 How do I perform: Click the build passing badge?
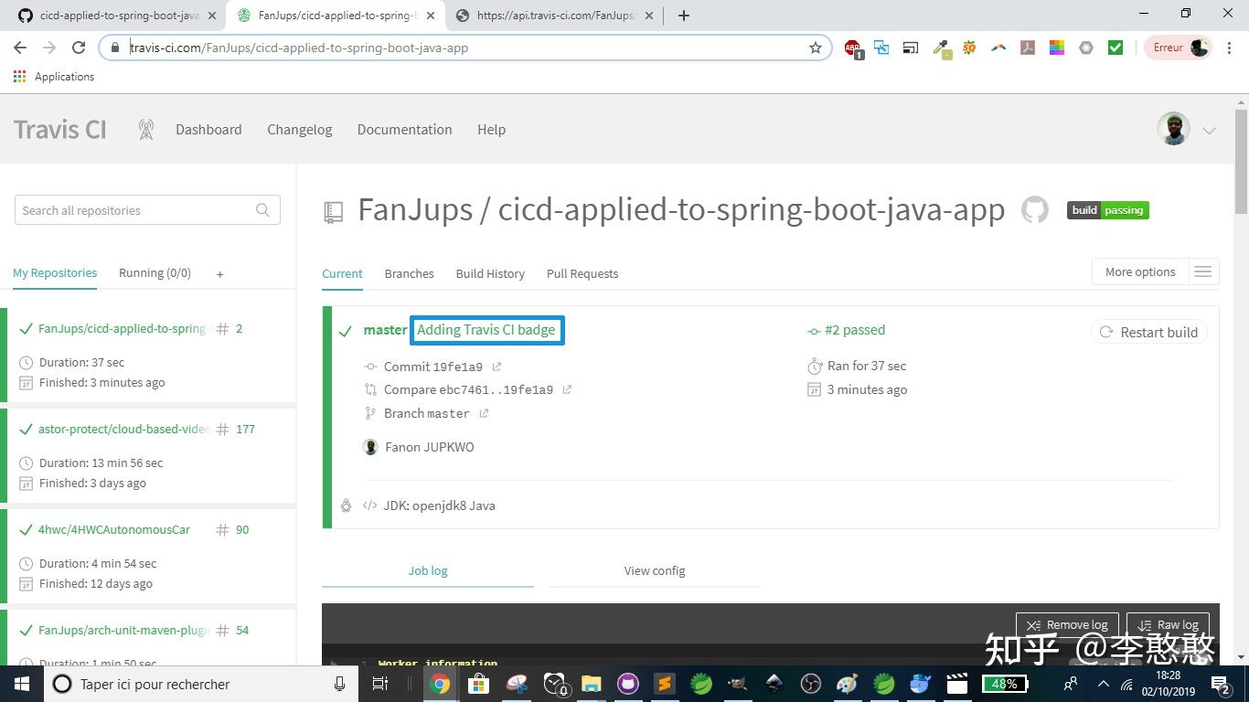pyautogui.click(x=1106, y=209)
